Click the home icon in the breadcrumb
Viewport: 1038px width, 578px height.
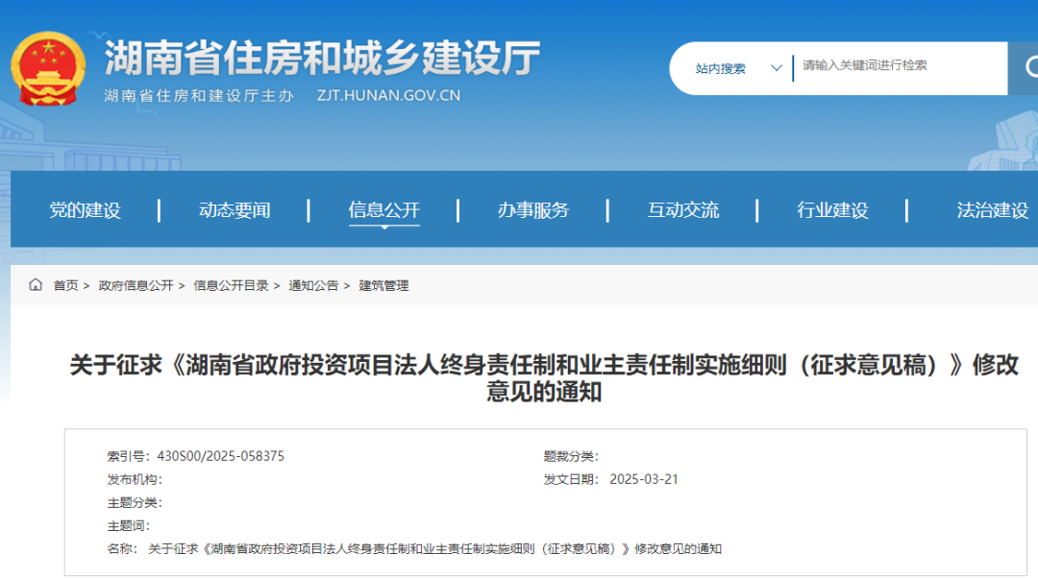coord(37,285)
